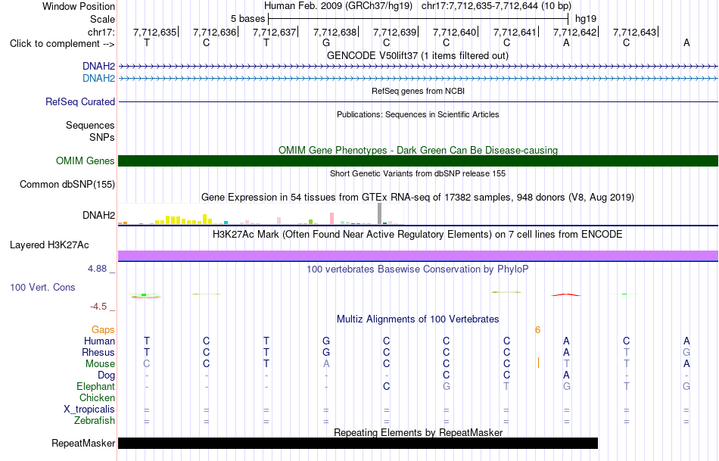Screen dimensions: 719x461
Task: Click the Human species label
Action: click(99, 341)
